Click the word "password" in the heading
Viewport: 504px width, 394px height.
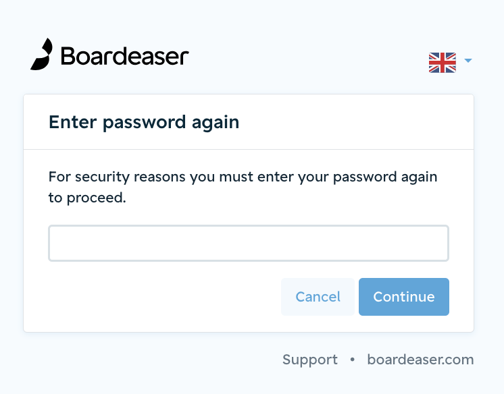(x=145, y=123)
